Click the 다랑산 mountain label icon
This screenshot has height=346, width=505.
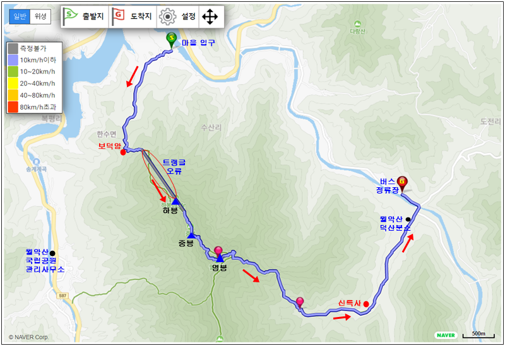click(357, 24)
